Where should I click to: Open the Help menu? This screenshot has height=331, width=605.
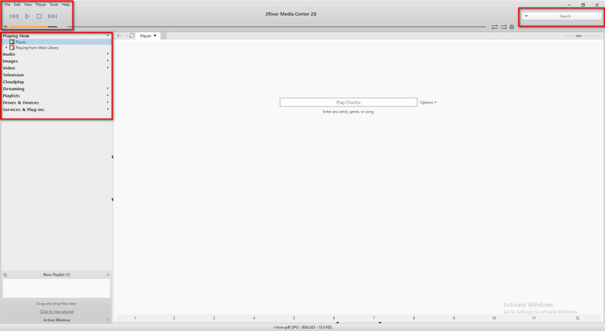coord(66,5)
